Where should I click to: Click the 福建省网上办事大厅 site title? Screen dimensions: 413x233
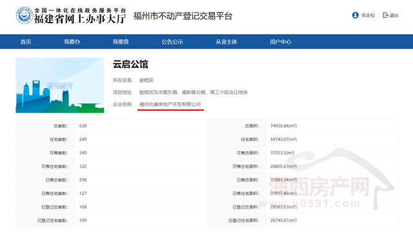click(80, 19)
